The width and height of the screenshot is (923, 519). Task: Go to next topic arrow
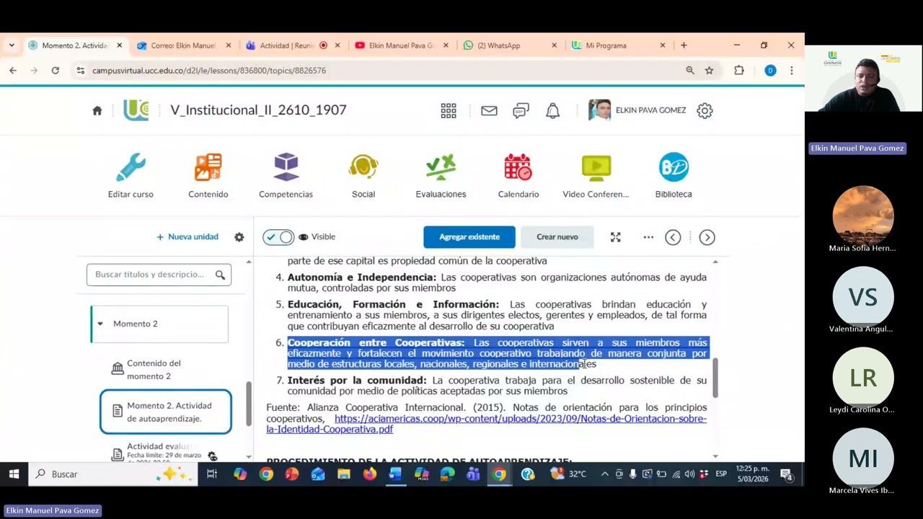(x=707, y=237)
